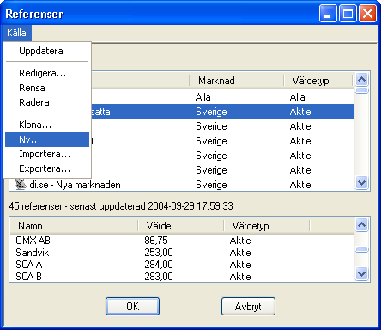Click Sverige in the highlighted source row
The image size is (381, 330).
(x=211, y=112)
